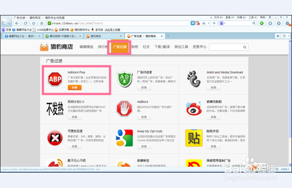Select 其他工具 in the store navigation
Screen dimensions: 292x188
click(181, 47)
